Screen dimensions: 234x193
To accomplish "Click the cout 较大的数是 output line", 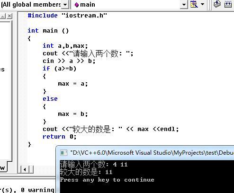I will [x=111, y=129].
